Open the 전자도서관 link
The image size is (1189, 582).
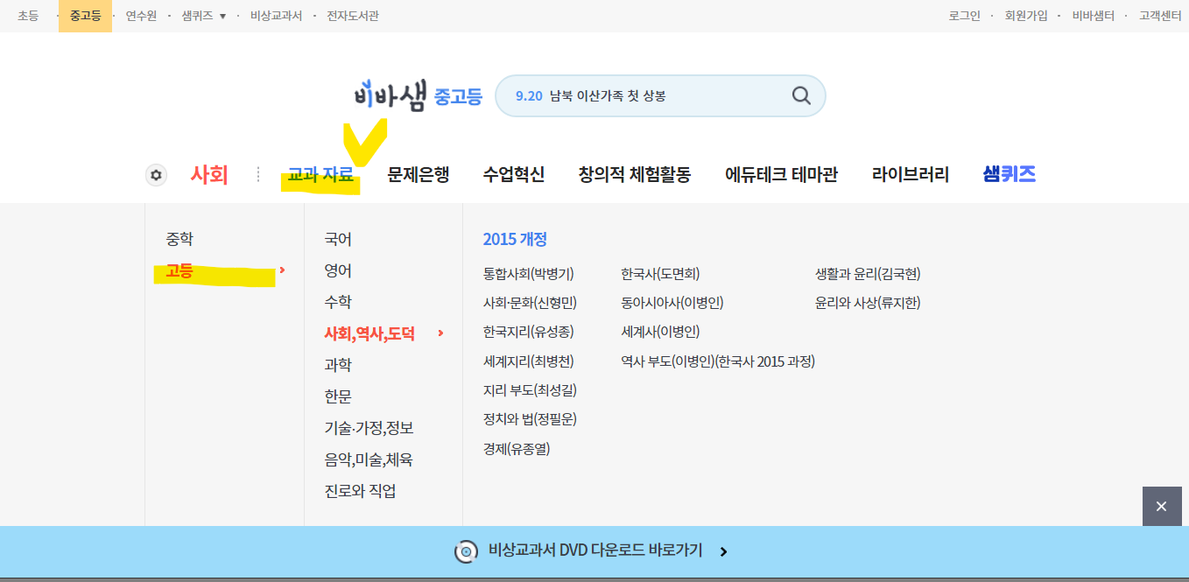(x=353, y=16)
